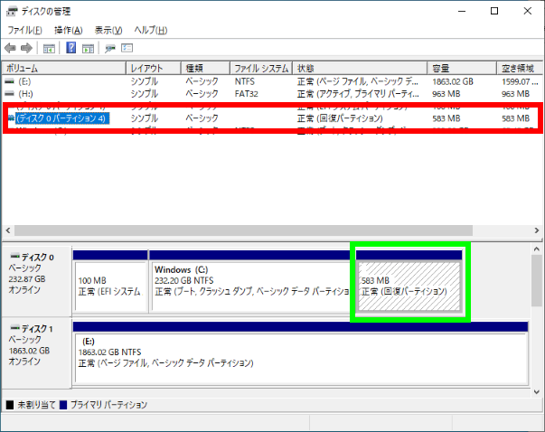Click the disk magnifier rescan icon
This screenshot has height=432, width=545.
click(110, 48)
